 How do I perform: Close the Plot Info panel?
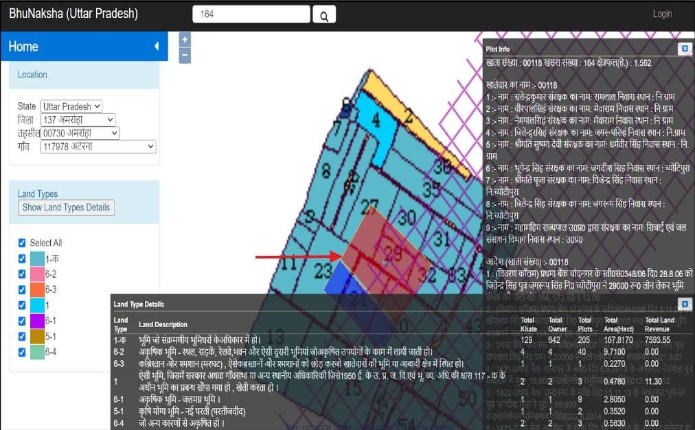[x=684, y=49]
